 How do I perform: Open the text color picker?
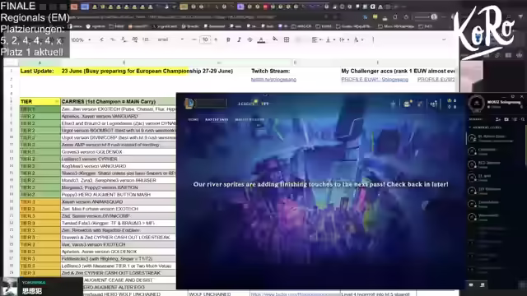click(x=261, y=40)
